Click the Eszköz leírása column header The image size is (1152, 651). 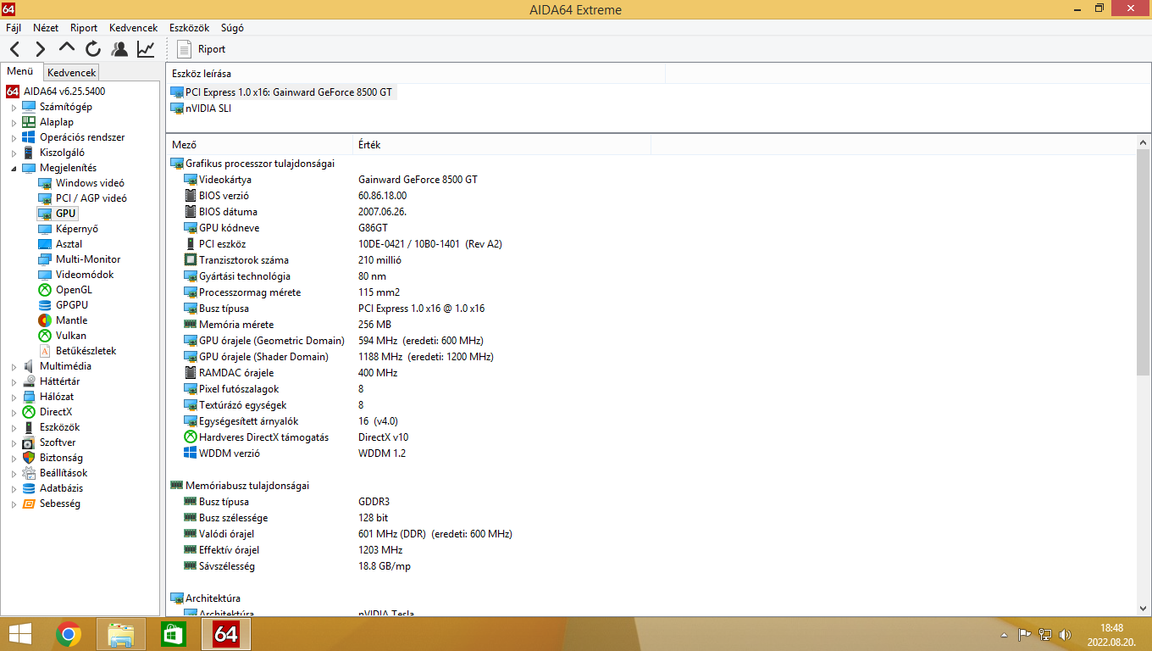(x=416, y=74)
